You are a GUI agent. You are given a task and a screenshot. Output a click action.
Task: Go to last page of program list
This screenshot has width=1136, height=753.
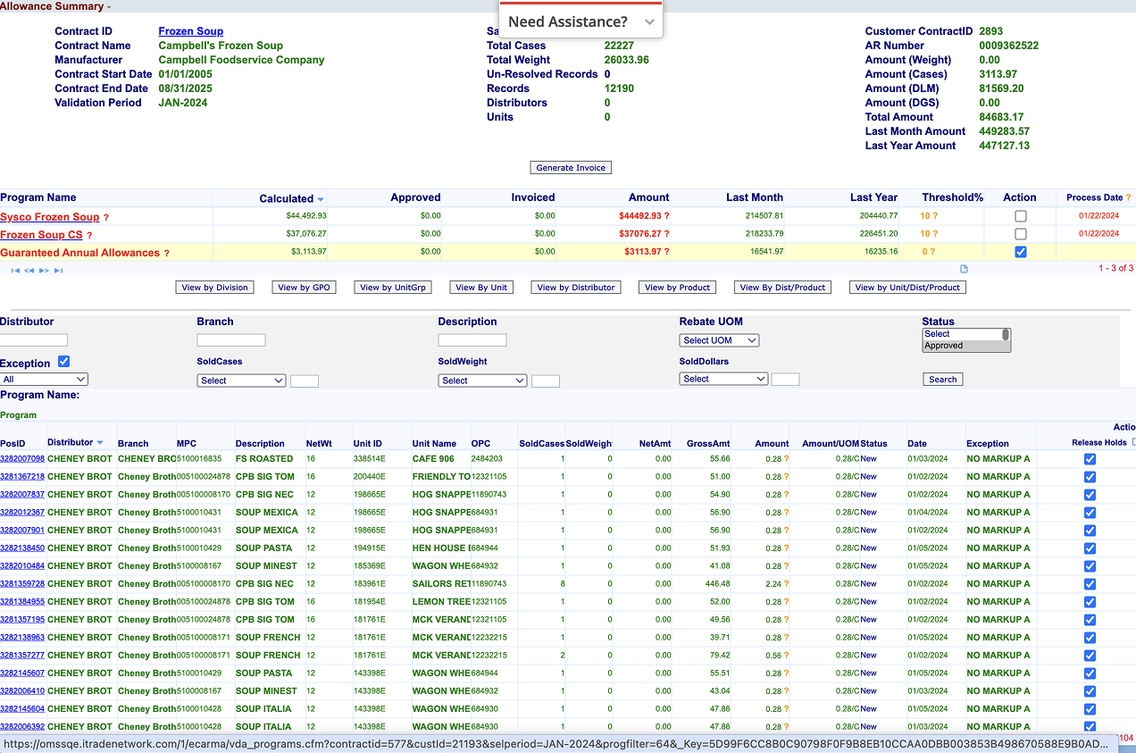(58, 270)
